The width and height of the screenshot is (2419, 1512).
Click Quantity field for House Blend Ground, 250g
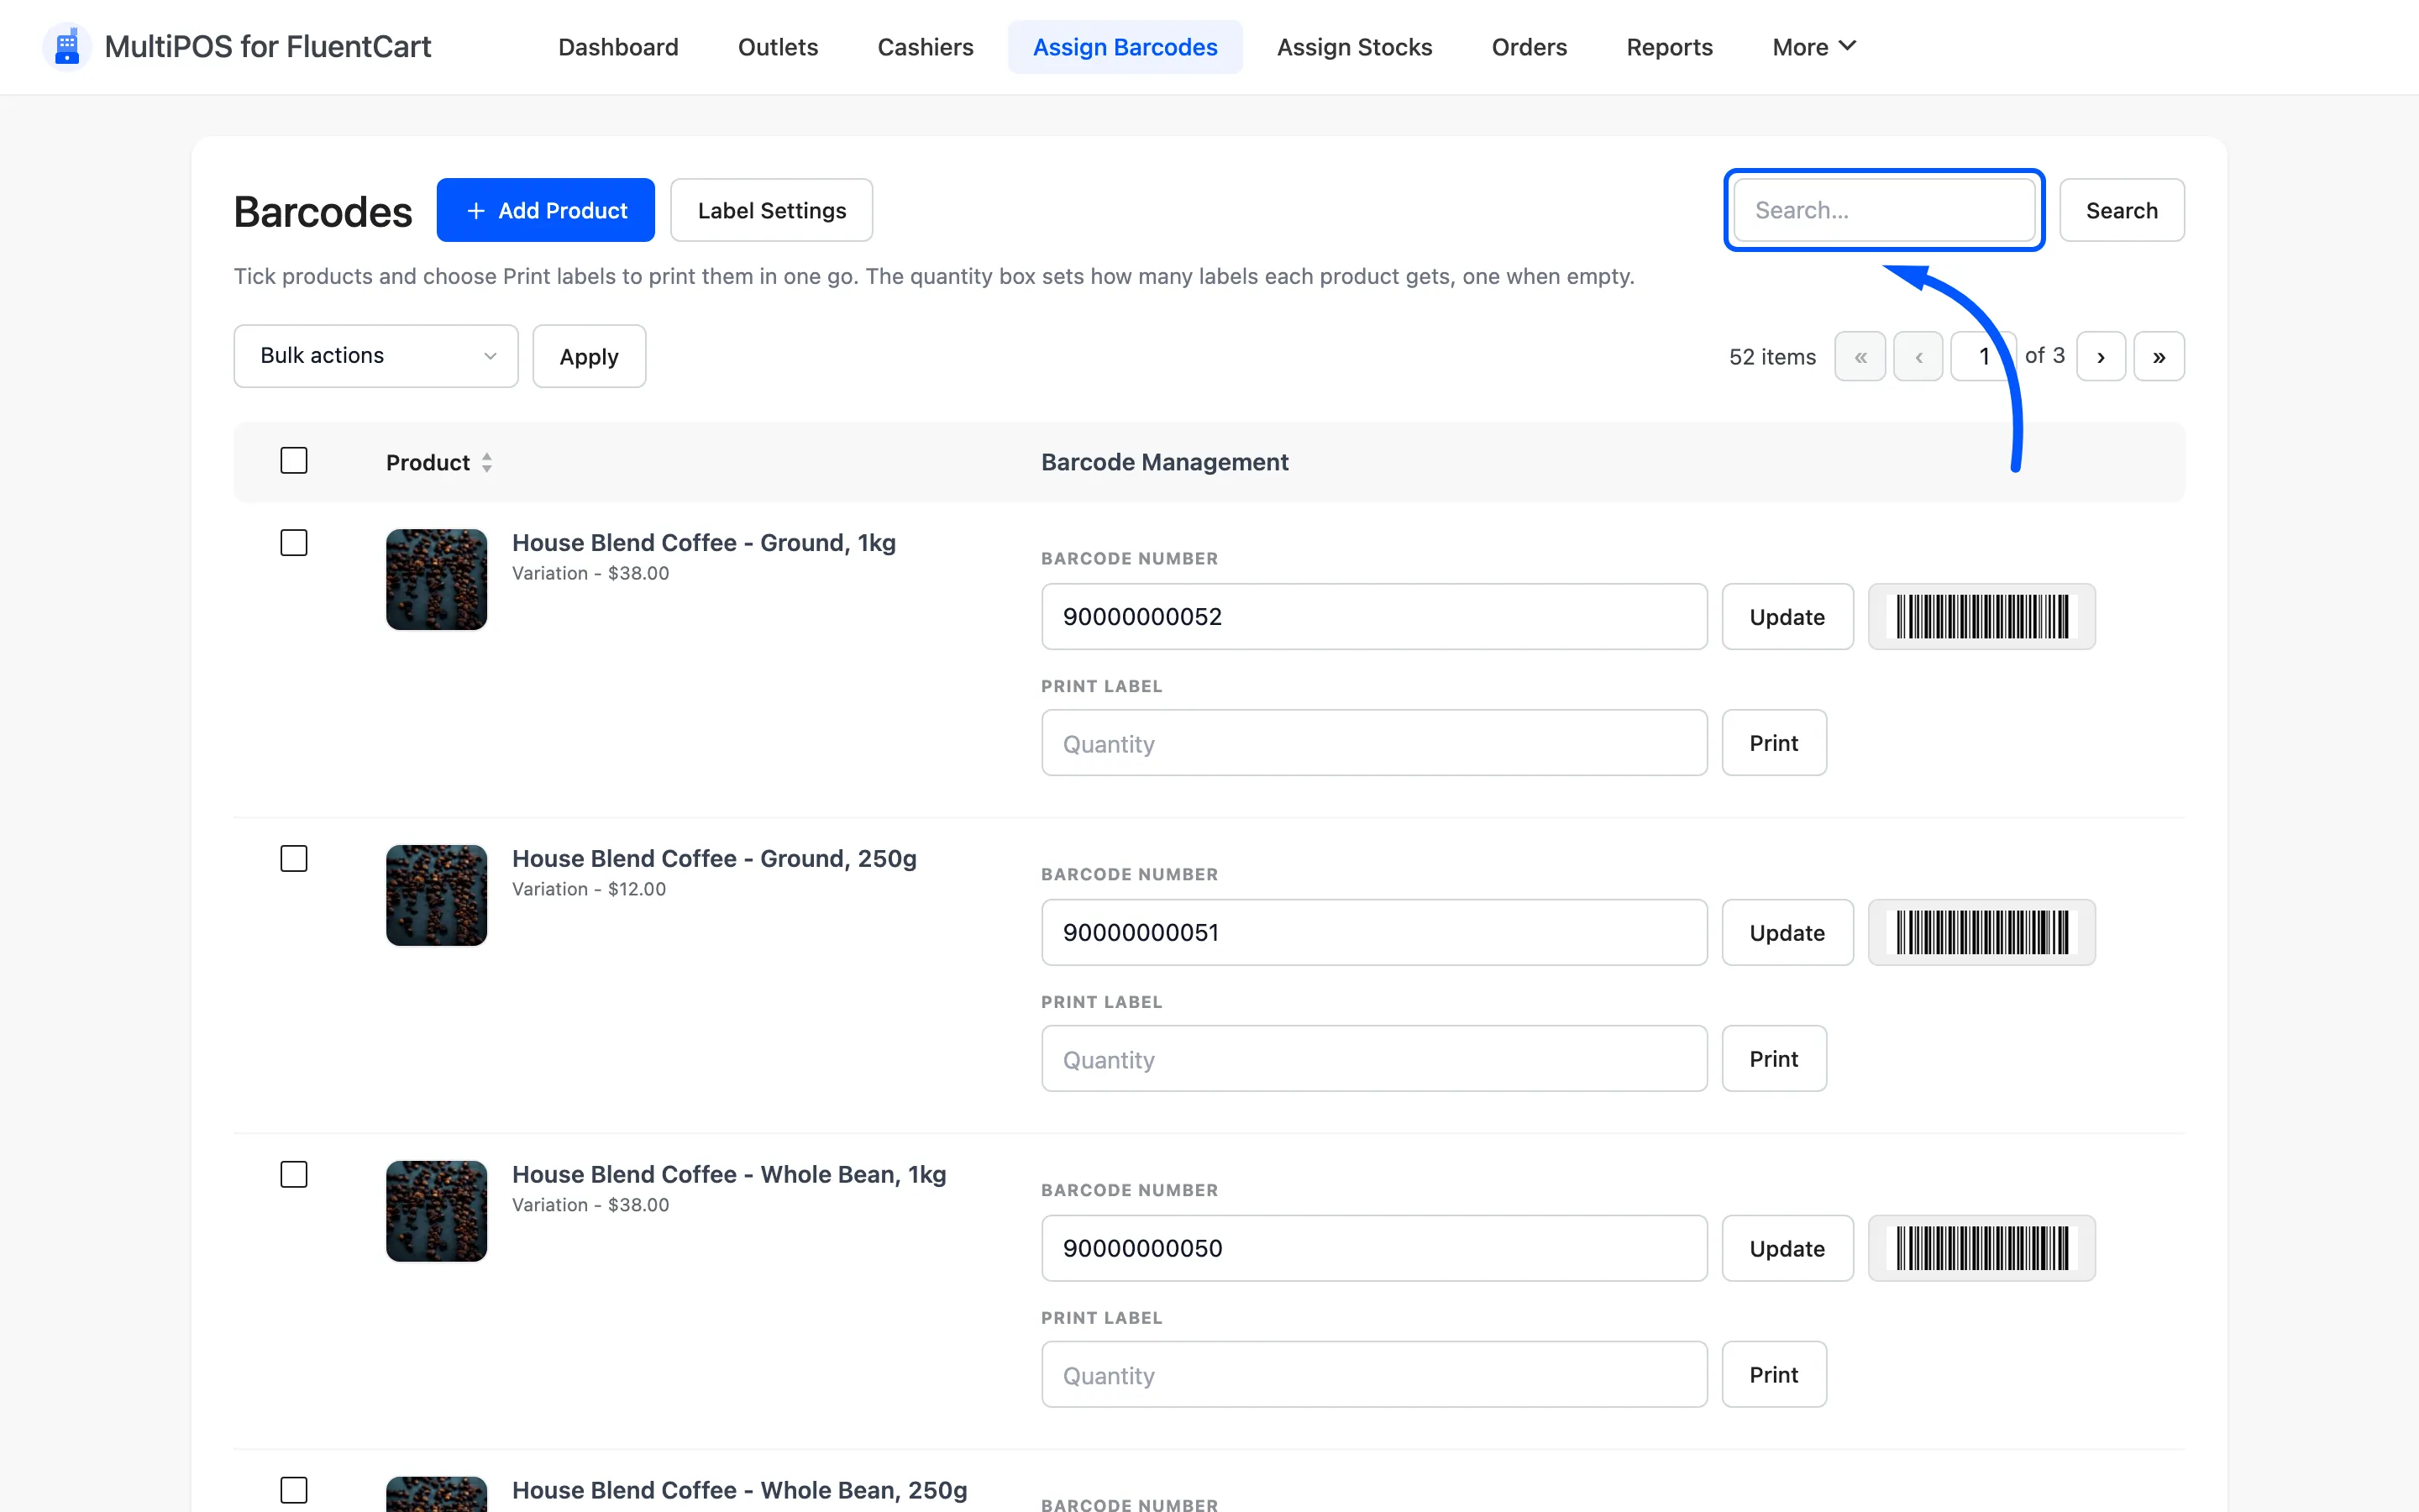[1373, 1059]
